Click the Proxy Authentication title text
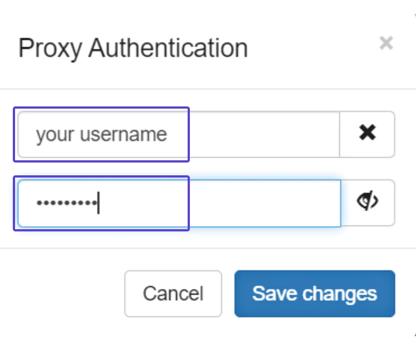The height and width of the screenshot is (348, 416). 133,48
